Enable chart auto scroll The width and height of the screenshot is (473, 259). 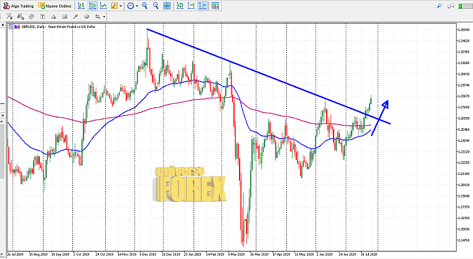[180, 6]
